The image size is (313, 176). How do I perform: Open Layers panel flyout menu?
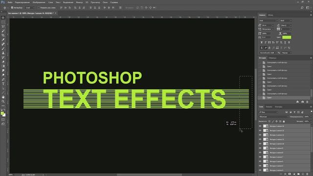tap(311, 107)
